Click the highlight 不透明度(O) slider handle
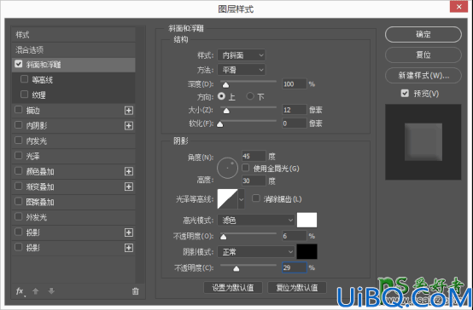The height and width of the screenshot is (310, 473). tap(223, 237)
